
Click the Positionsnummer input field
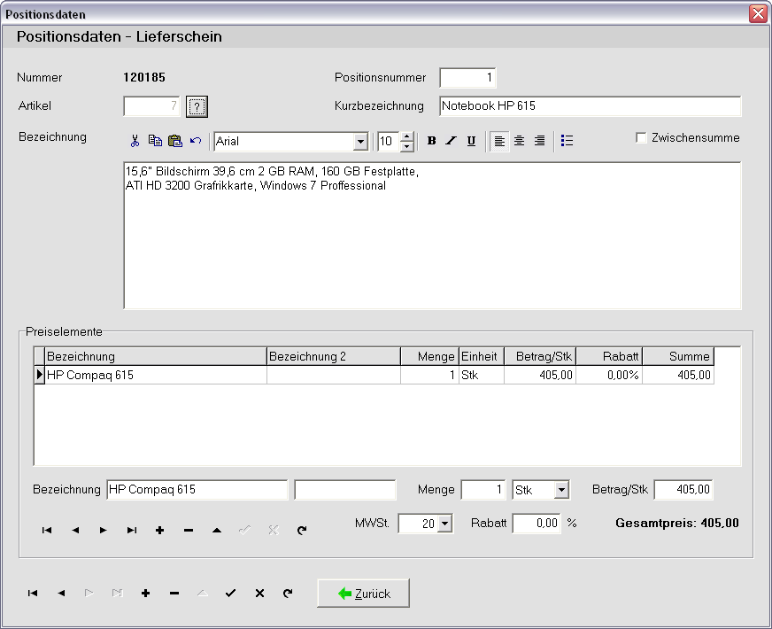[x=467, y=77]
